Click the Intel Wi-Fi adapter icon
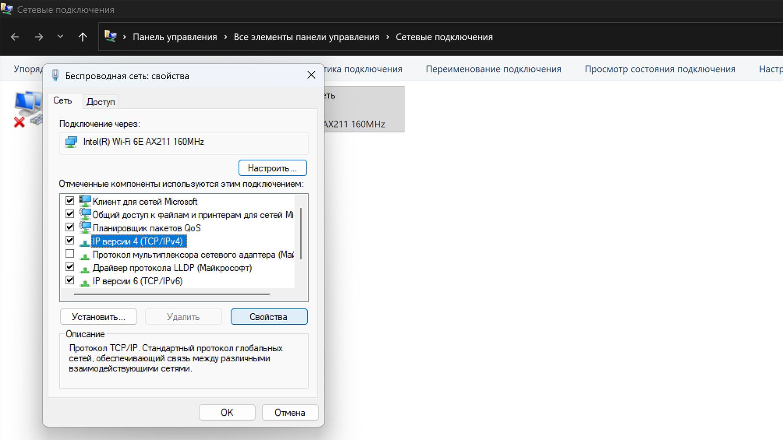This screenshot has width=783, height=440. tap(71, 142)
